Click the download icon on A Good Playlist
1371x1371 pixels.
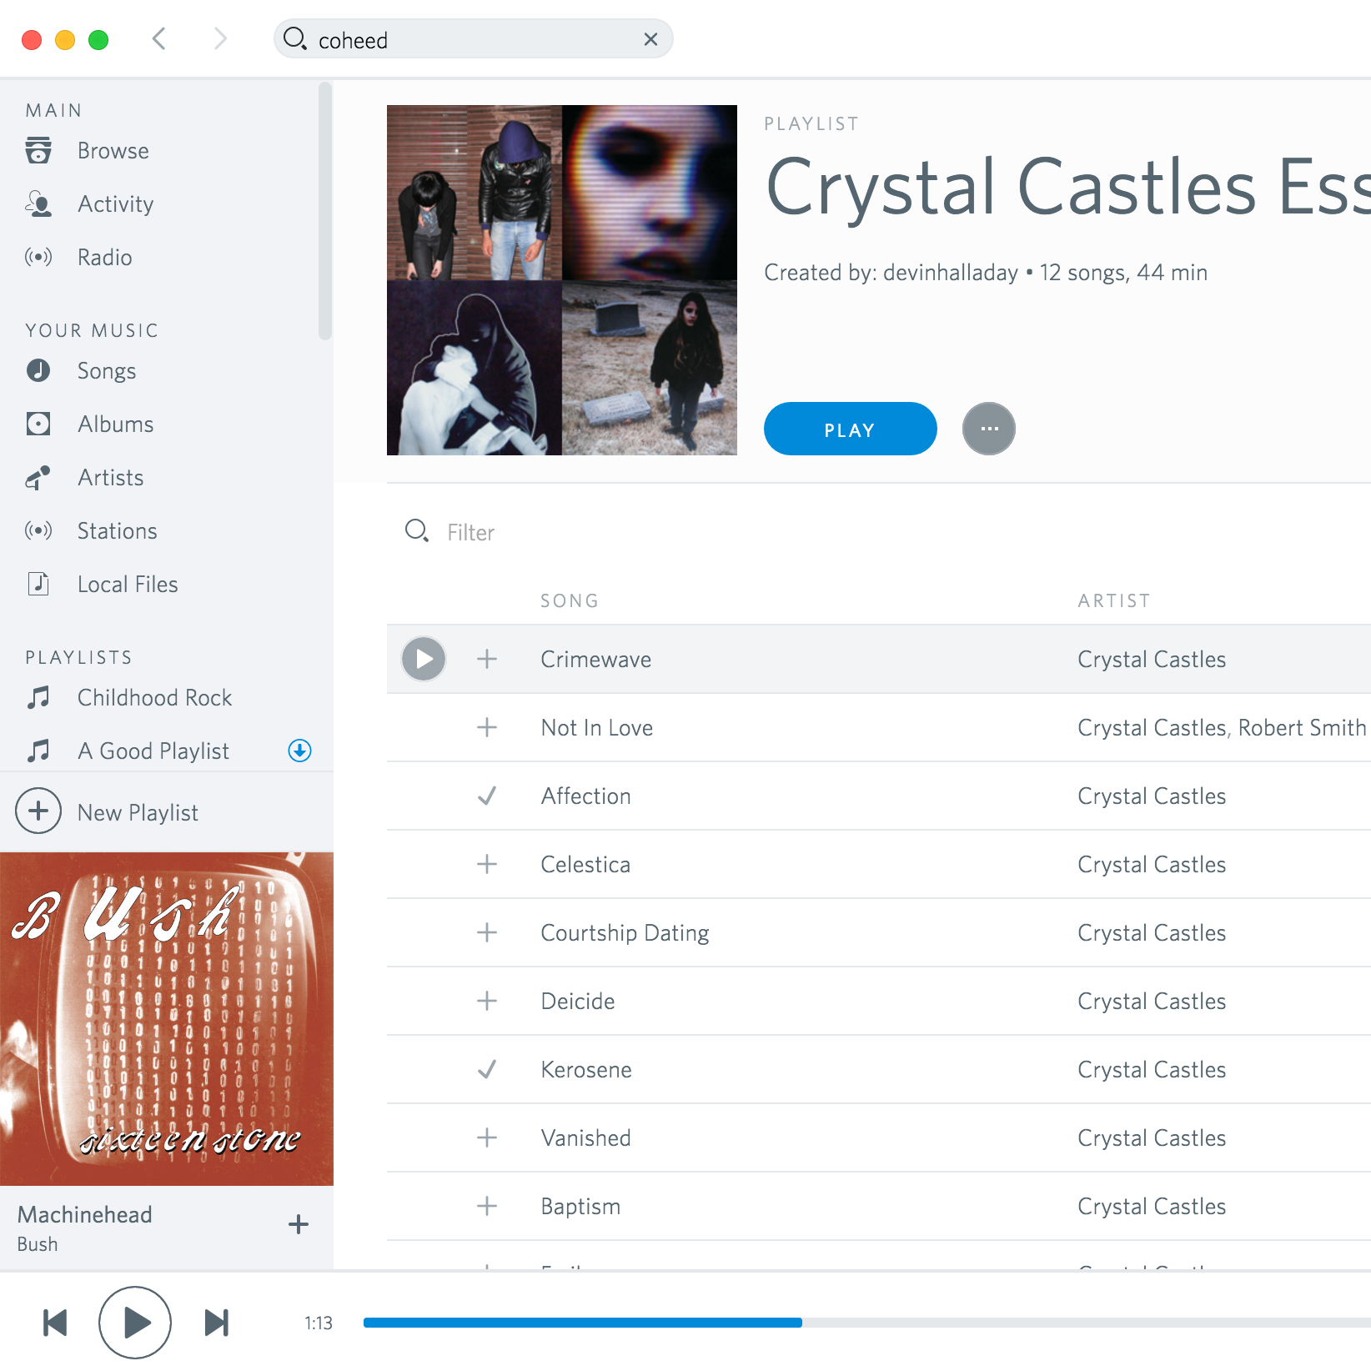299,751
